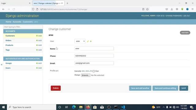196x110 pixels.
Task: Open Orders in the sidebar
Action: click(8, 41)
